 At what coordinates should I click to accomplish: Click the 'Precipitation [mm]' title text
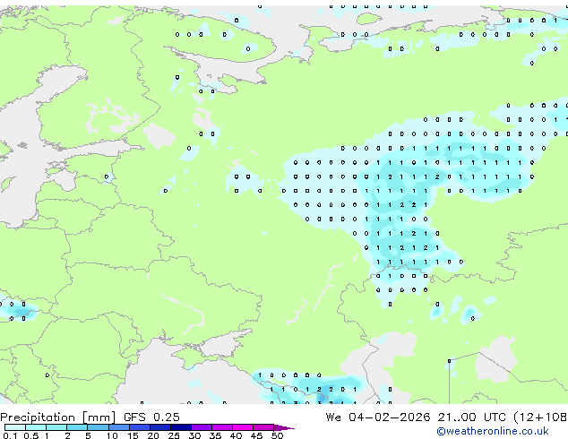pos(58,417)
